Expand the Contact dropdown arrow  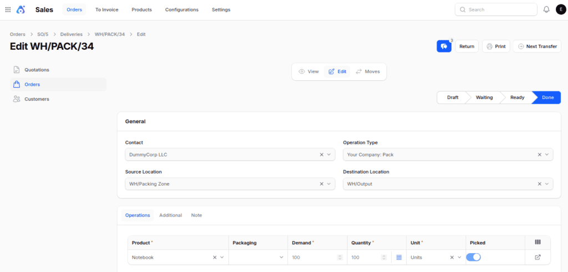(x=329, y=155)
